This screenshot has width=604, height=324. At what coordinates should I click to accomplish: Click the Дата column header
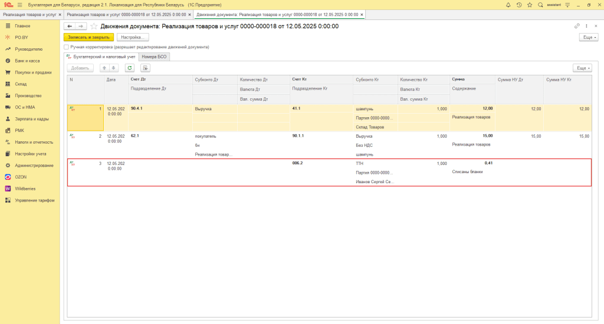click(116, 90)
